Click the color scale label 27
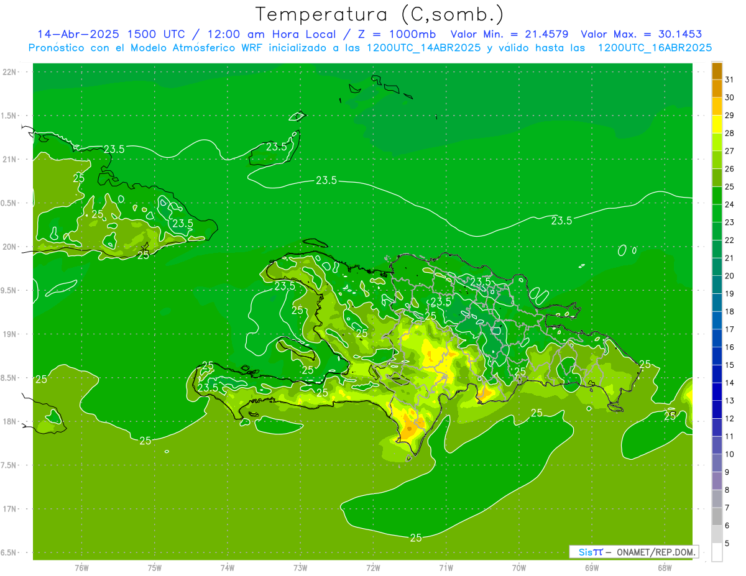This screenshot has width=746, height=576. (729, 151)
